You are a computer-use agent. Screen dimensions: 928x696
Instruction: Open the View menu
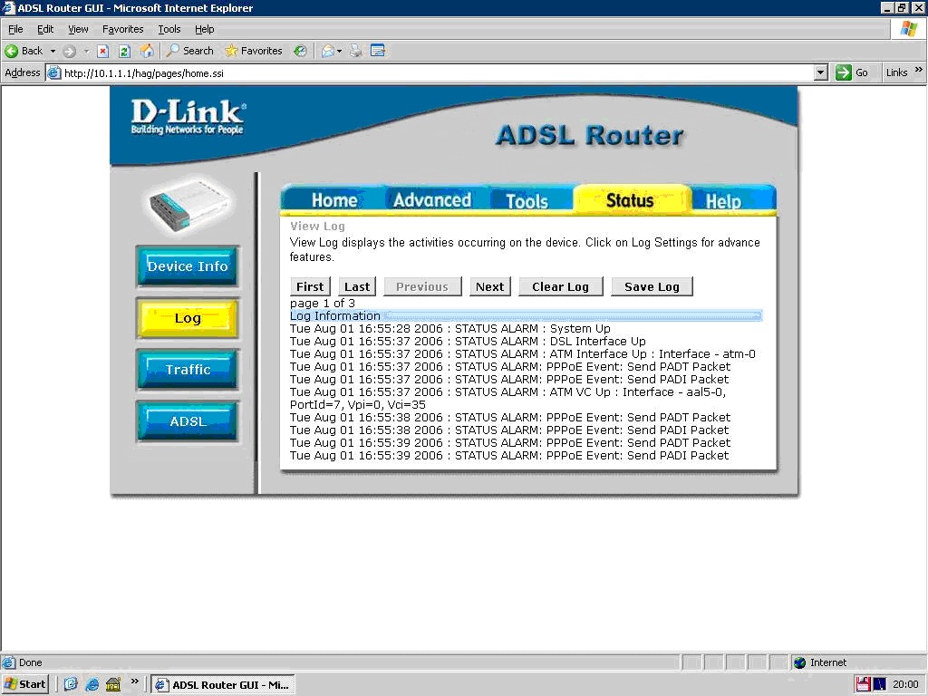(x=78, y=29)
